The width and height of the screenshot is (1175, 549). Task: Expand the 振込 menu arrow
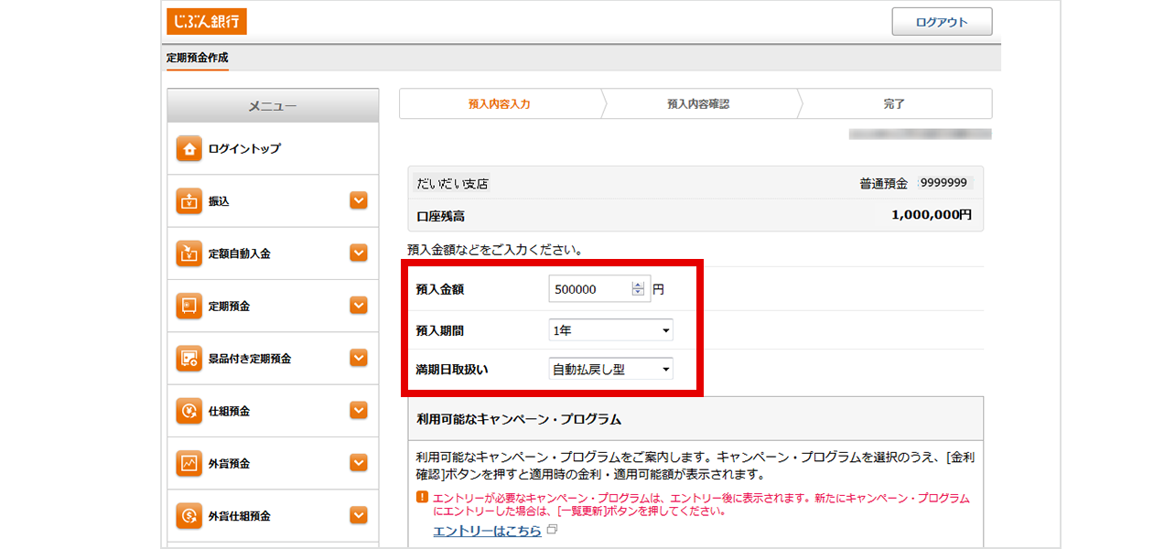coord(359,201)
